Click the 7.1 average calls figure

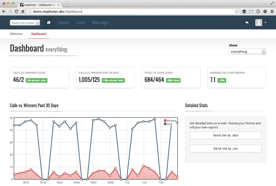[213, 80]
